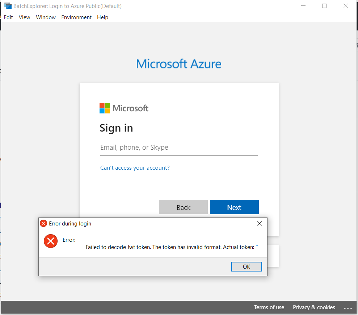Open the footer more options ellipsis

(348, 308)
